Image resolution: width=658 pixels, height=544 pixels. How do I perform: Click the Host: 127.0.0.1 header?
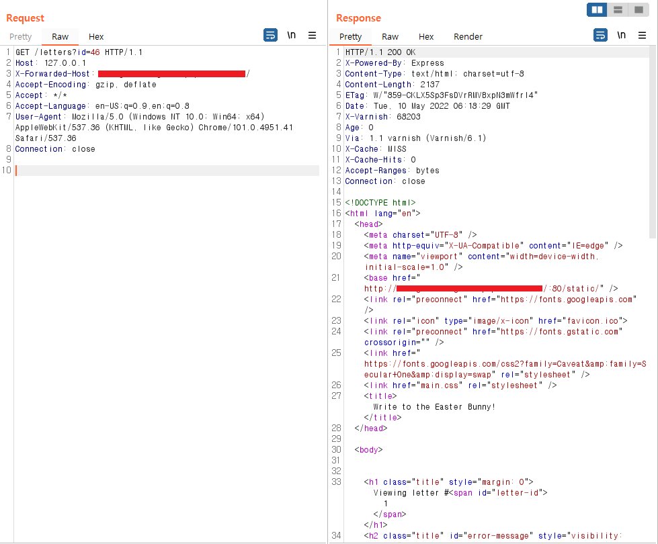tap(51, 63)
